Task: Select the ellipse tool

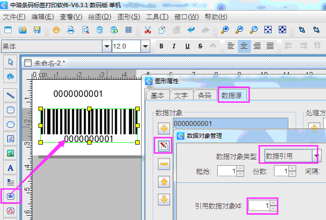Action: click(11, 124)
